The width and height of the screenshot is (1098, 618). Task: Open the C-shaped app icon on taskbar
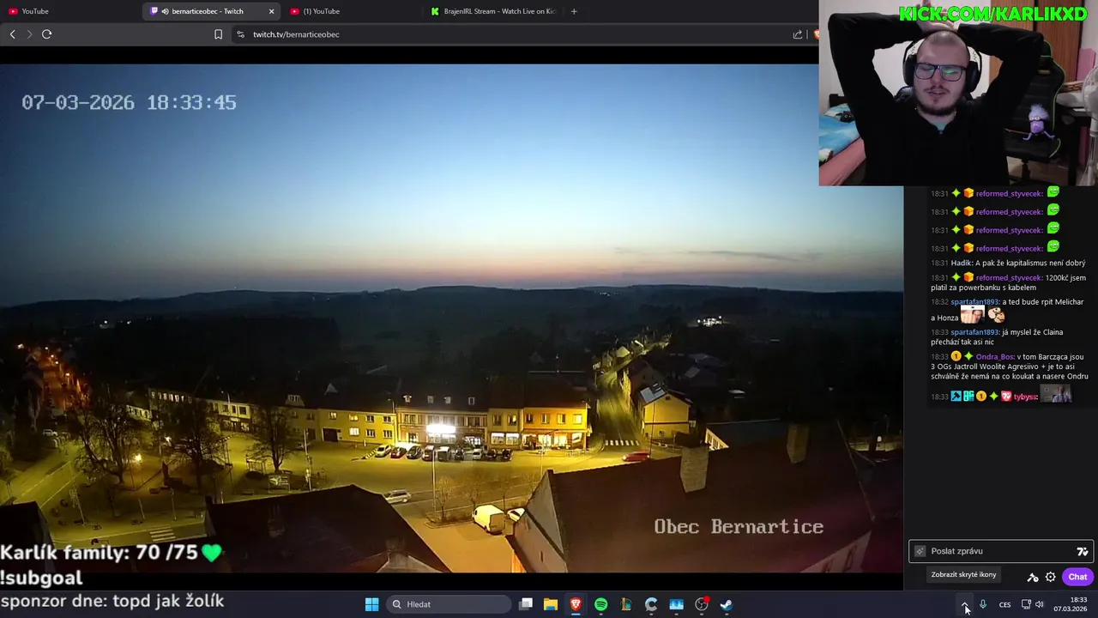click(x=651, y=604)
